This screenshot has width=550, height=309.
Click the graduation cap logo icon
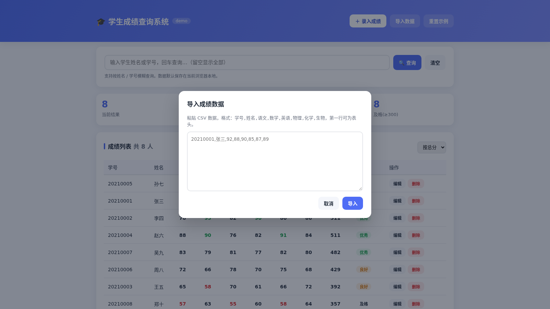point(101,22)
